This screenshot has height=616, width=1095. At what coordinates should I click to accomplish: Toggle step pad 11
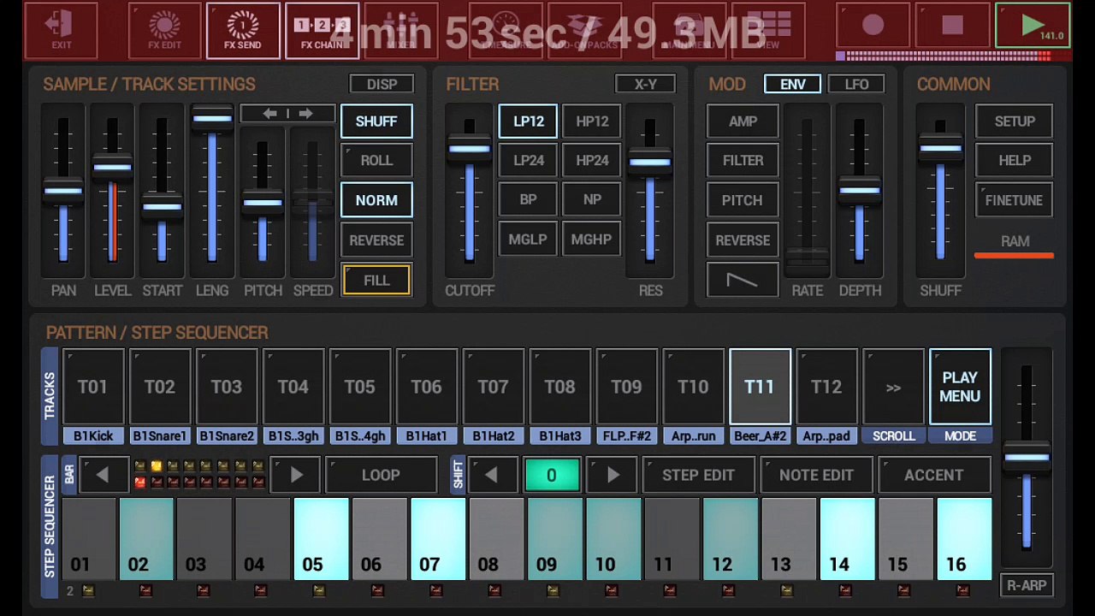pyautogui.click(x=672, y=539)
